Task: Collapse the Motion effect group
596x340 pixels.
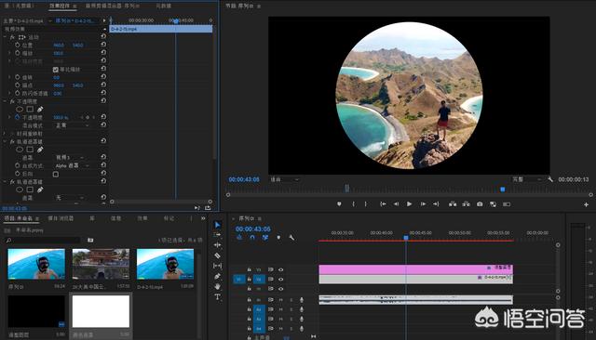Action: pos(5,37)
